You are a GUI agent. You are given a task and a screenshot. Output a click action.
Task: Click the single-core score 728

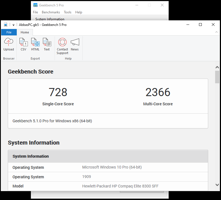[58, 92]
